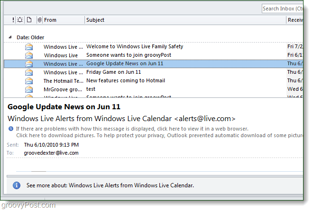Sort messages by the Received column
Screen dimensions: 313x210
(295, 20)
